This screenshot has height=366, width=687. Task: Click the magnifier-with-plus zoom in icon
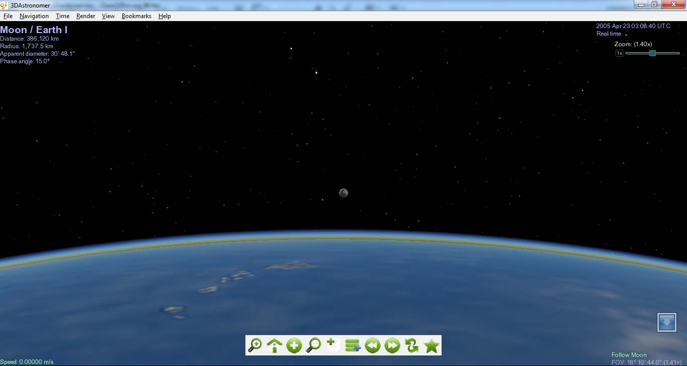tap(255, 345)
